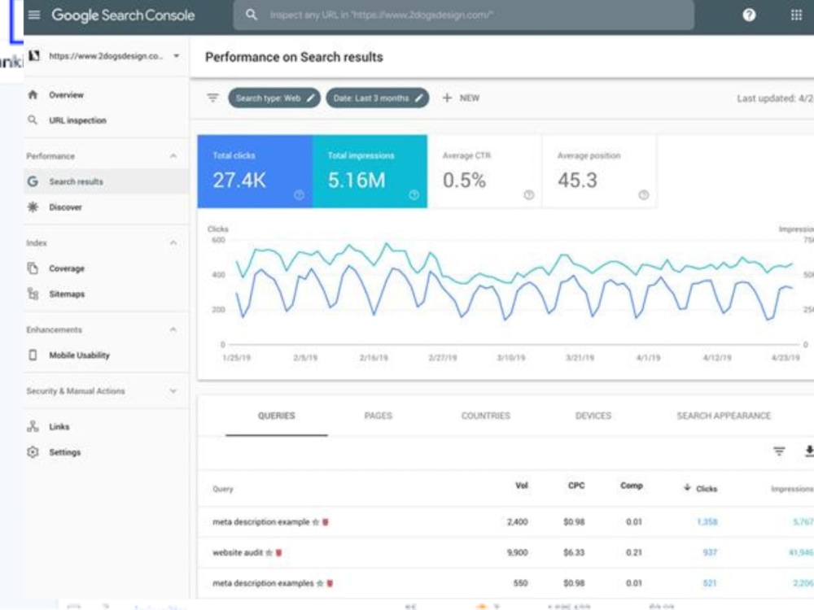Open the 'website audit' query
This screenshot has width=814, height=610.
click(x=238, y=552)
